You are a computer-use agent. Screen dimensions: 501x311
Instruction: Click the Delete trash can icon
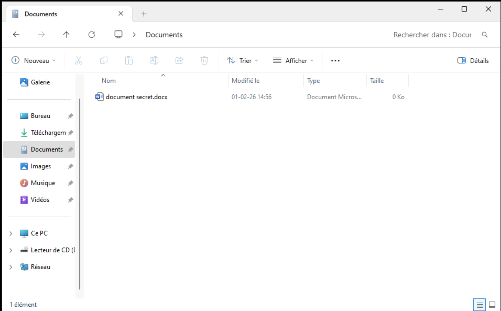204,61
